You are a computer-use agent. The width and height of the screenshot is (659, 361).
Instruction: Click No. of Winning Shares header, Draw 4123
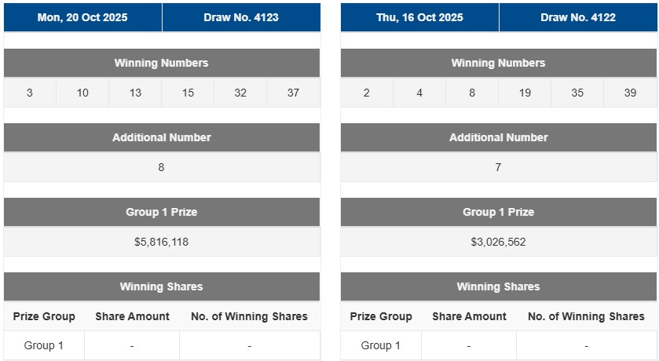tap(249, 316)
